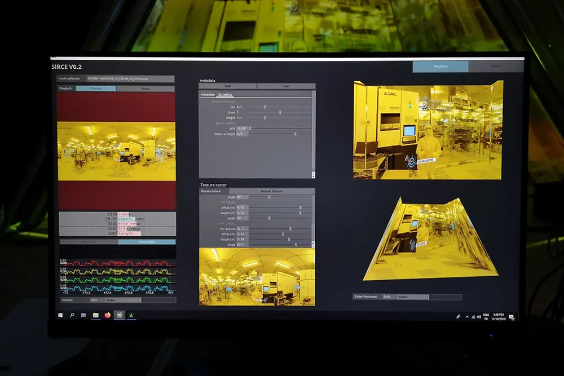This screenshot has height=376, width=564.
Task: Open the movie selection dropdown field
Action: (x=130, y=78)
